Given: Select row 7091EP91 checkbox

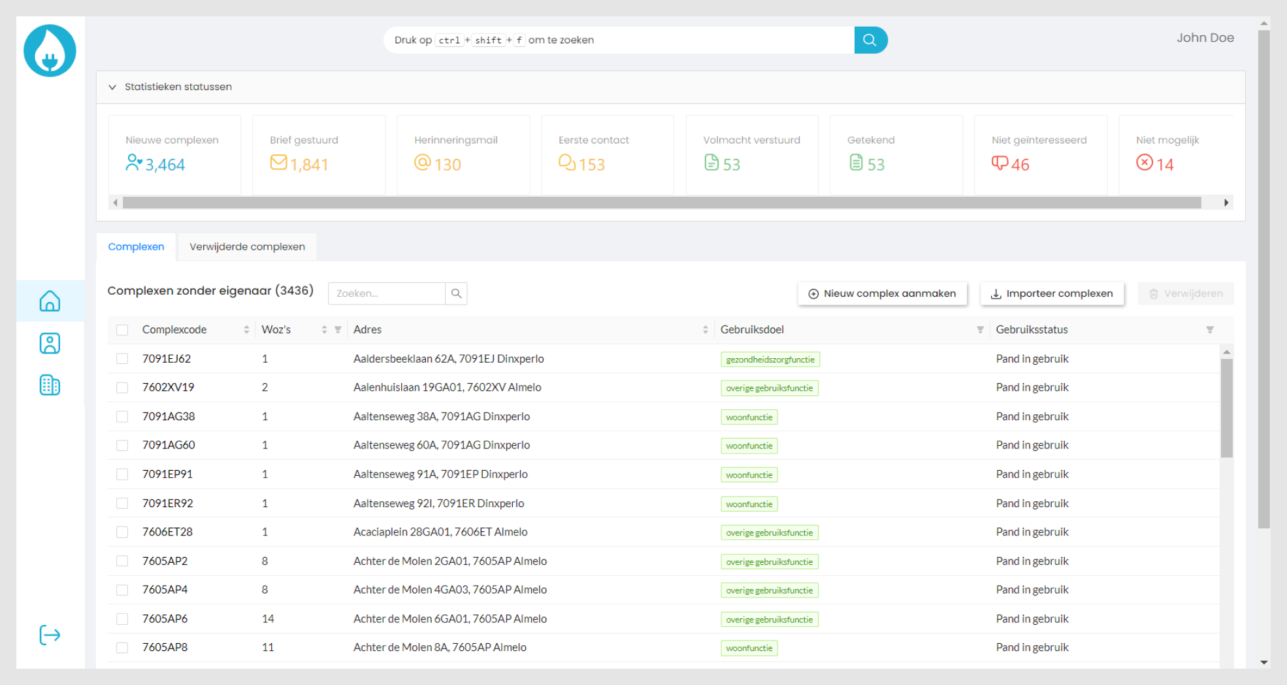Looking at the screenshot, I should point(122,475).
